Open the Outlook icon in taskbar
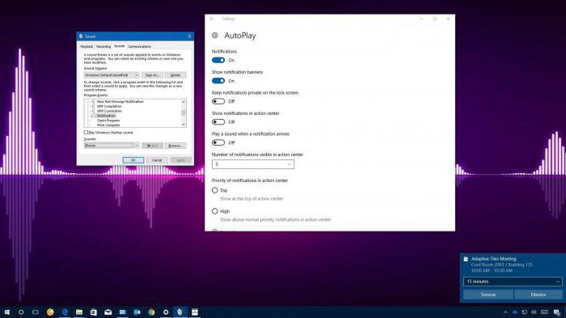The image size is (566, 318). tap(137, 312)
